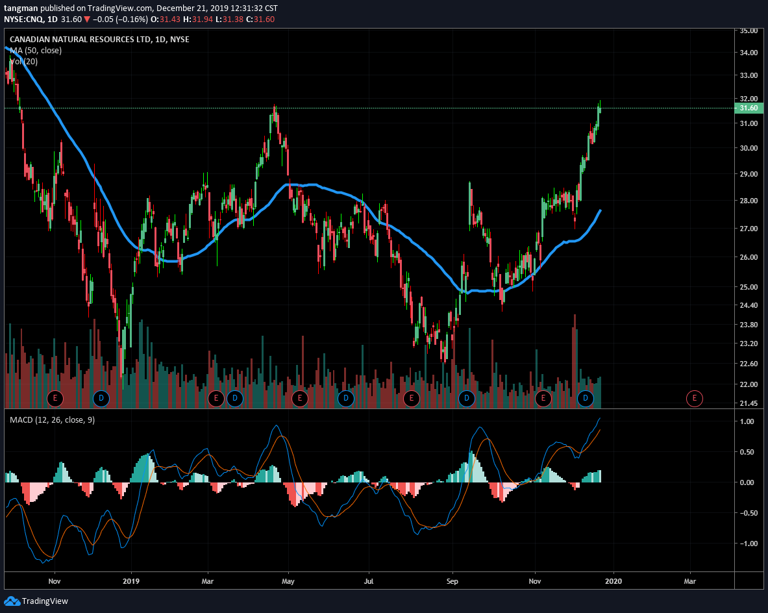Select the dividend marker in June 2019

tap(346, 398)
